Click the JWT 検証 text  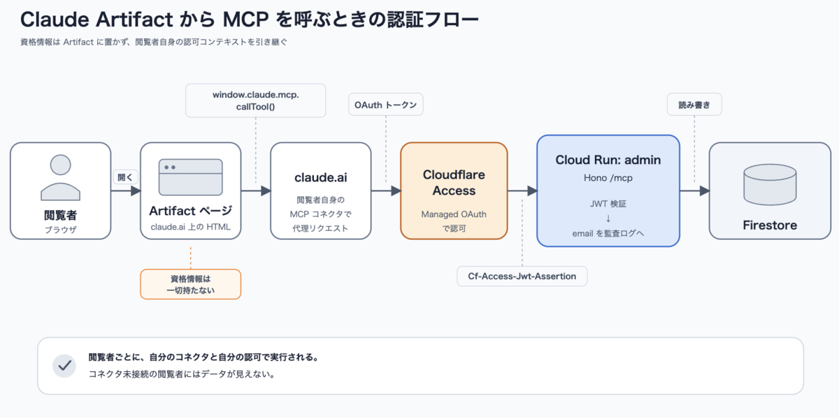[608, 204]
